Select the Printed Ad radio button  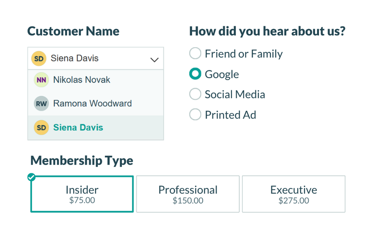(x=195, y=115)
